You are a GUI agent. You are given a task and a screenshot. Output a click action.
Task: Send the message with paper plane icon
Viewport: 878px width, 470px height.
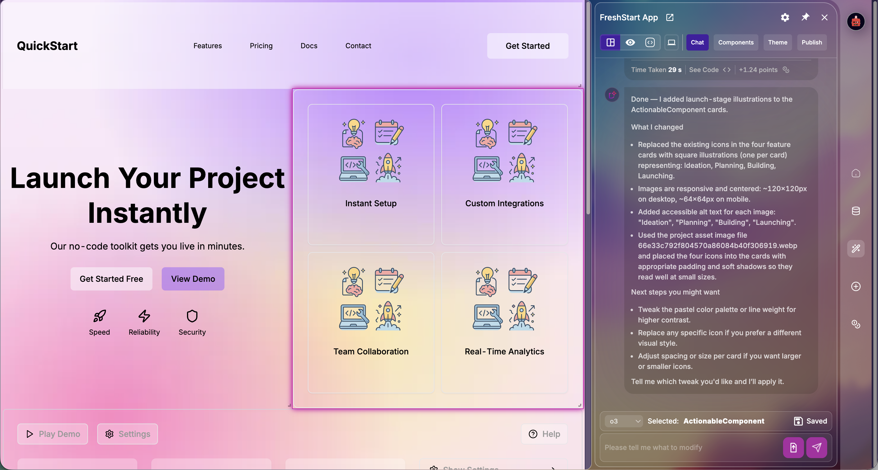point(816,447)
